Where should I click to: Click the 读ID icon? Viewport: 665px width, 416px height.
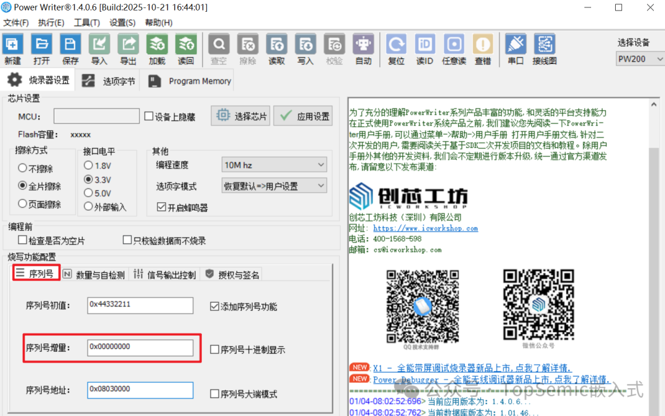[x=424, y=48]
